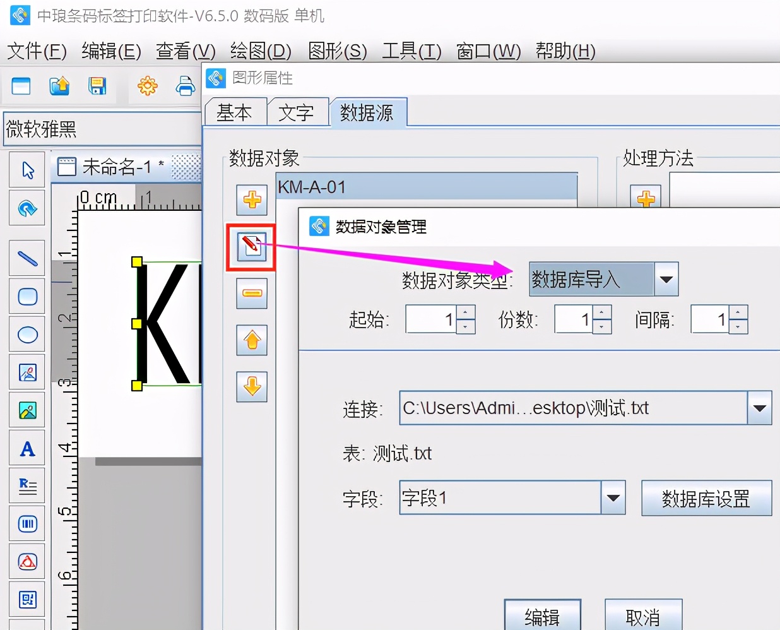The height and width of the screenshot is (630, 780).
Task: Decrease the 起始 value stepper
Action: click(x=466, y=326)
